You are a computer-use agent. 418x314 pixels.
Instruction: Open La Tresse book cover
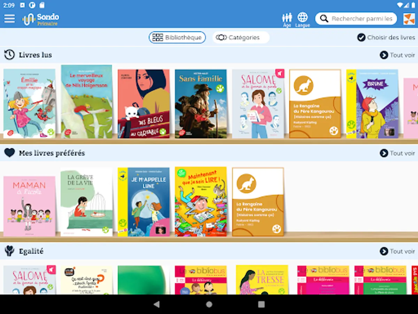tap(262, 280)
